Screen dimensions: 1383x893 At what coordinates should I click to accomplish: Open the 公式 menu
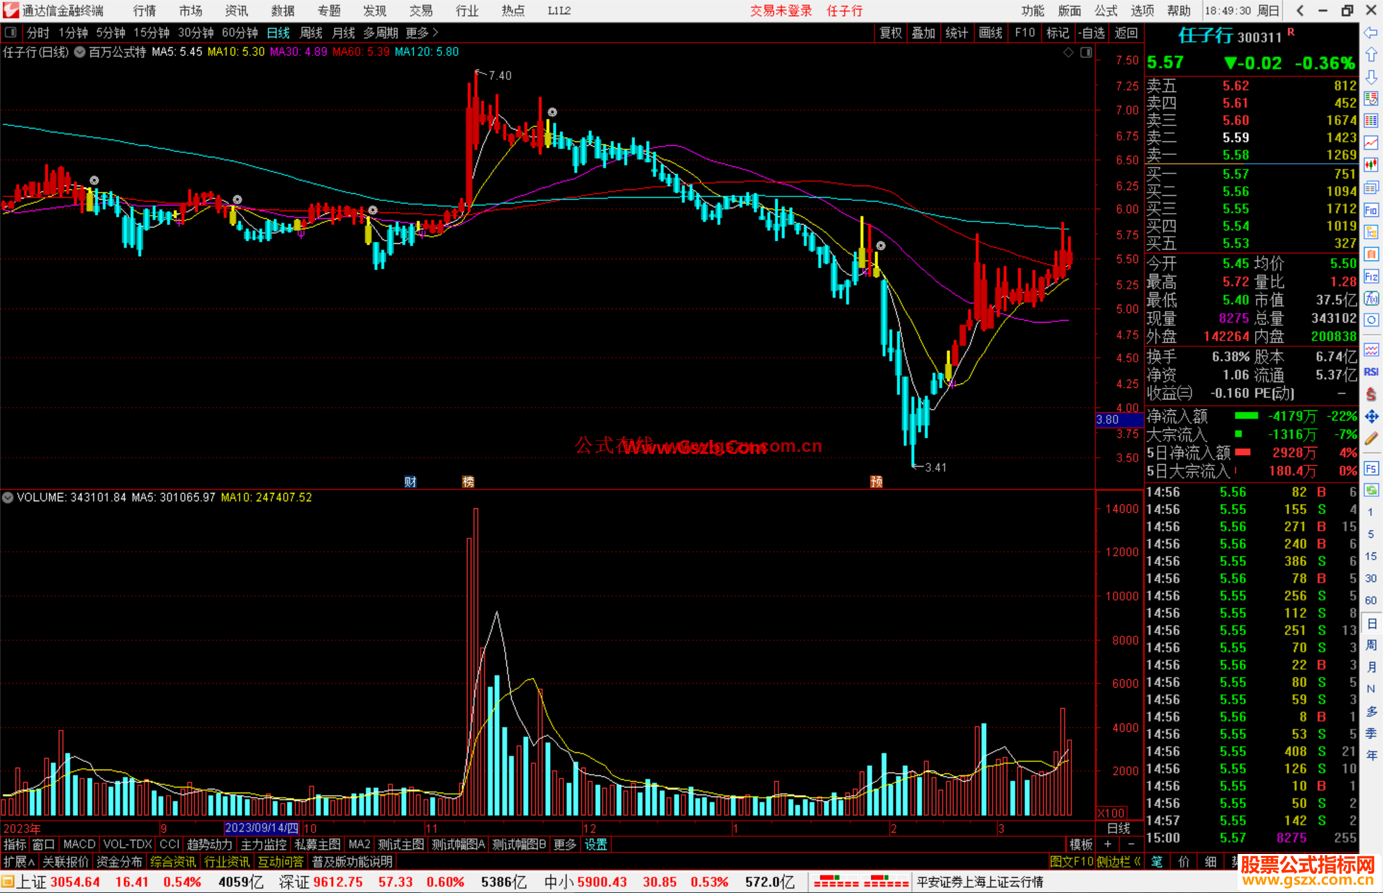(1105, 11)
